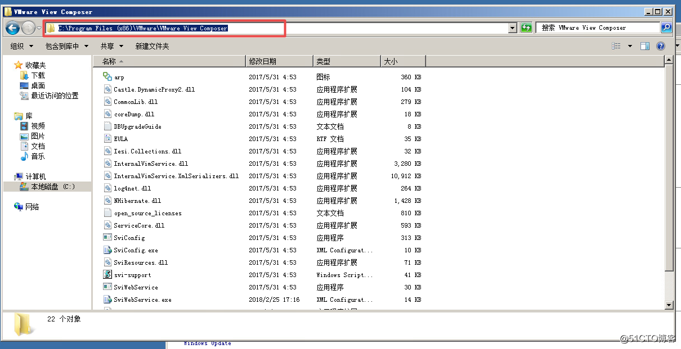Click the NHibernate.dll file icon
This screenshot has width=681, height=349.
[x=107, y=201]
